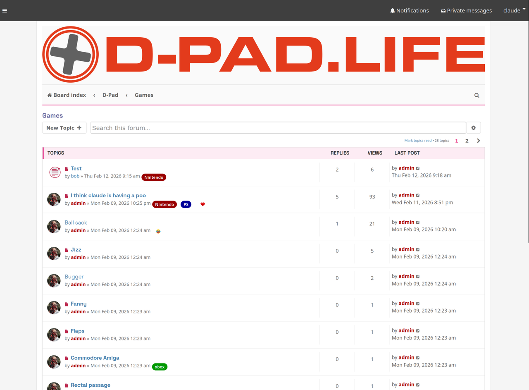Open advanced search gear icon

tap(474, 128)
